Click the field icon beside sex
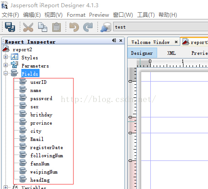Image resolution: width=208 pixels, height=189 pixels. click(23, 106)
